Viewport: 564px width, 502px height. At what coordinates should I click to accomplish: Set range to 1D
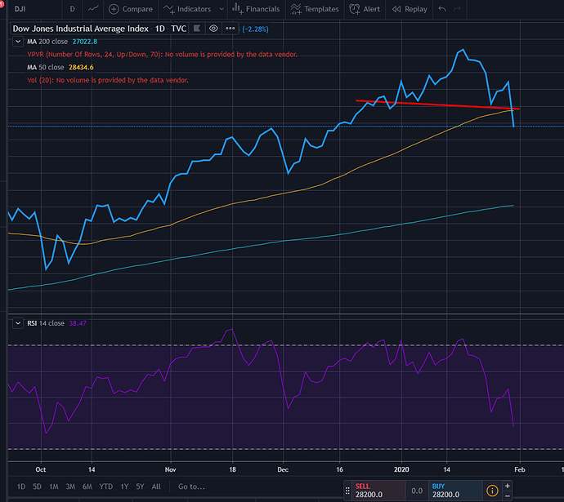click(x=21, y=486)
